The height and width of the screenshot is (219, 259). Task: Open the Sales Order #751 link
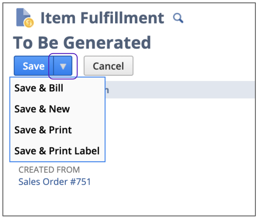click(54, 182)
